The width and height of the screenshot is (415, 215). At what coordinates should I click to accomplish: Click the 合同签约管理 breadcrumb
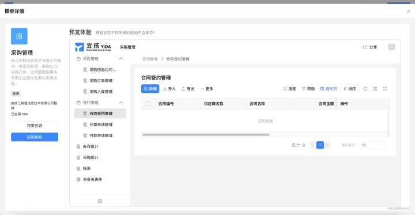(178, 59)
